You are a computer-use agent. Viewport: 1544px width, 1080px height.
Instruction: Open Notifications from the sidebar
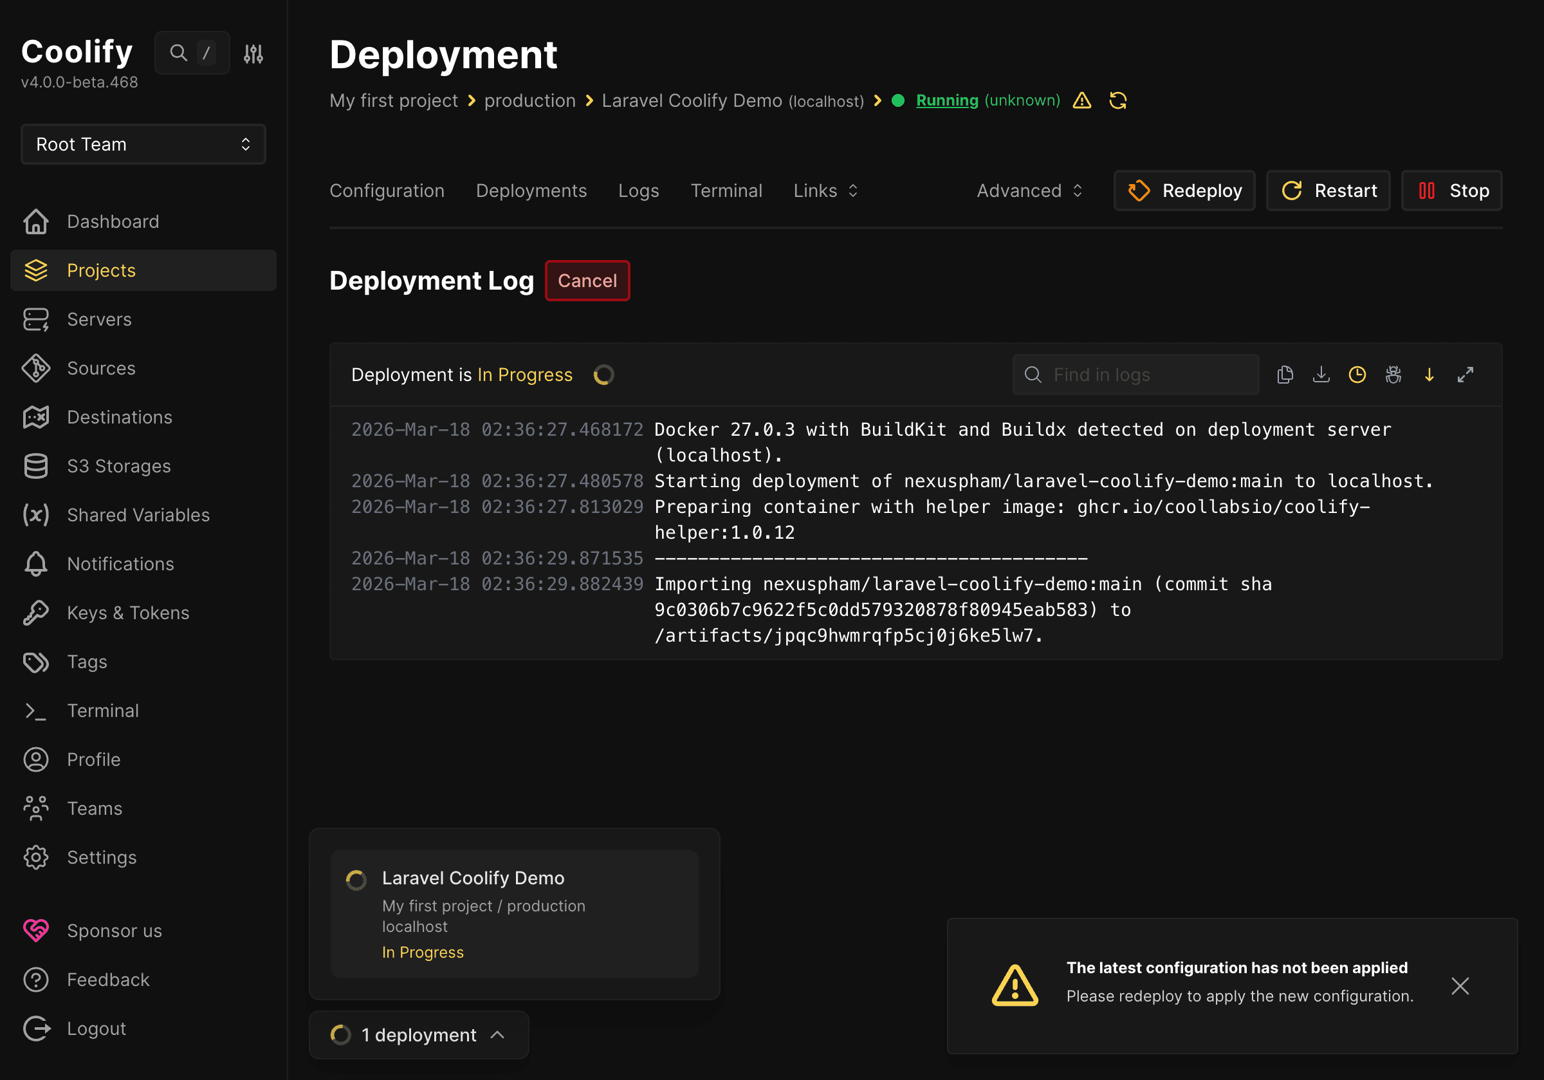(x=120, y=564)
